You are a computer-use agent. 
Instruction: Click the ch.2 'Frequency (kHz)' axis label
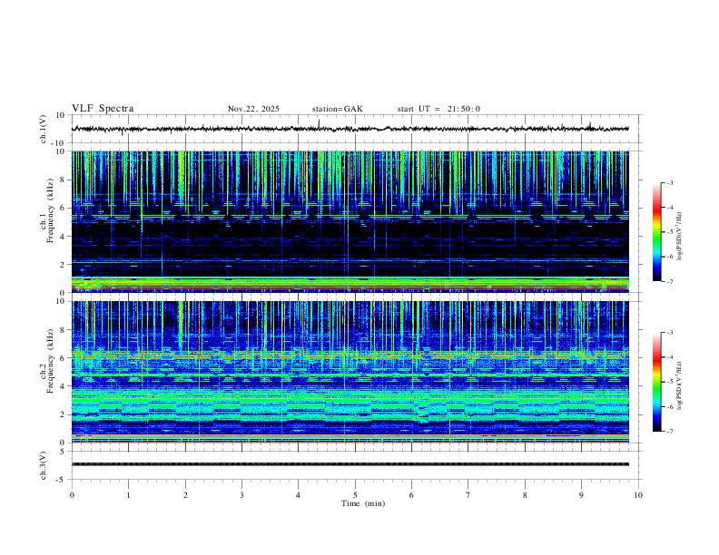point(50,361)
